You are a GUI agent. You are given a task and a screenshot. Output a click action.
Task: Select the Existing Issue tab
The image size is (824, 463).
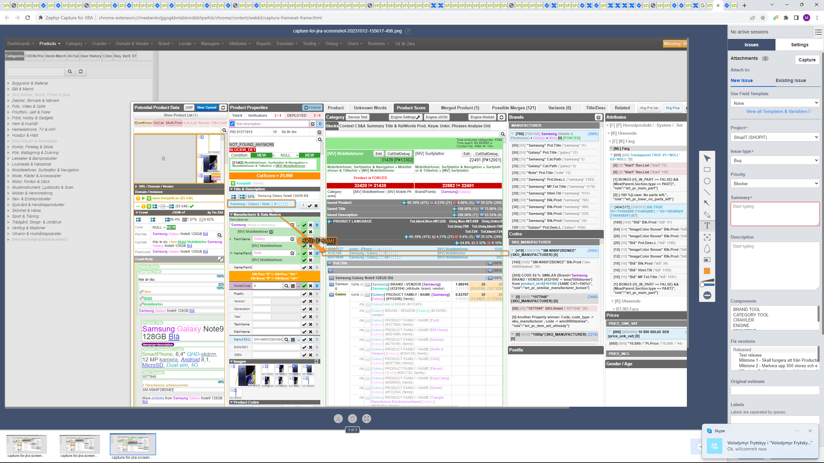(x=791, y=80)
